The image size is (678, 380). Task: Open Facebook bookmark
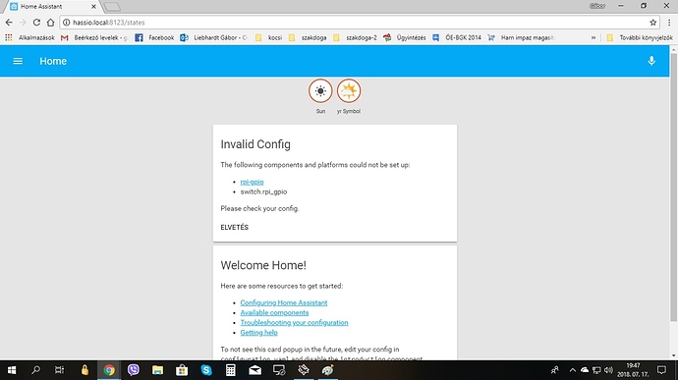[x=154, y=37]
